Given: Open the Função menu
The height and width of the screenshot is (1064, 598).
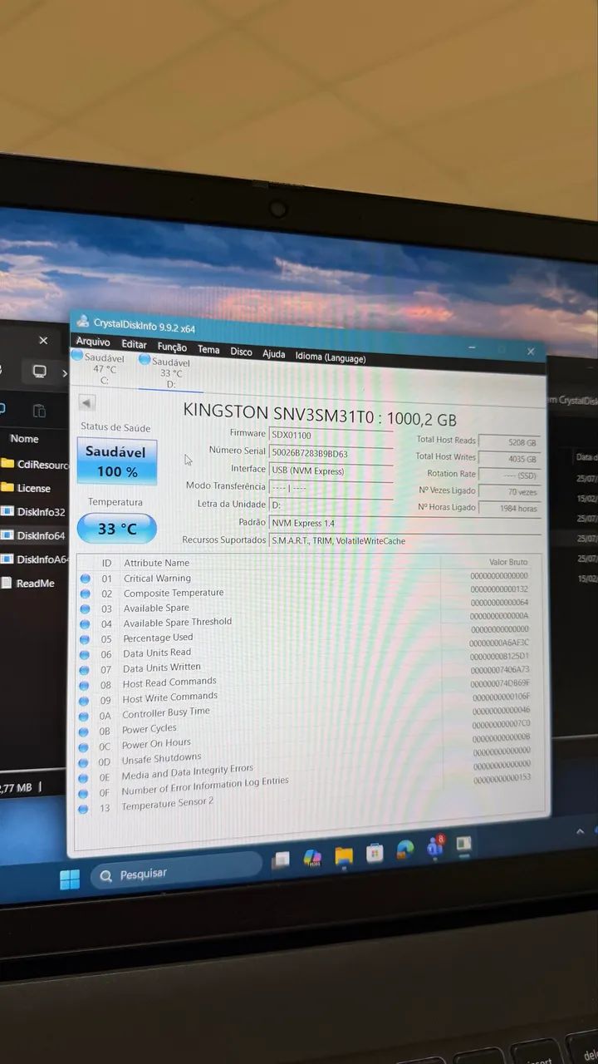Looking at the screenshot, I should click(x=172, y=347).
